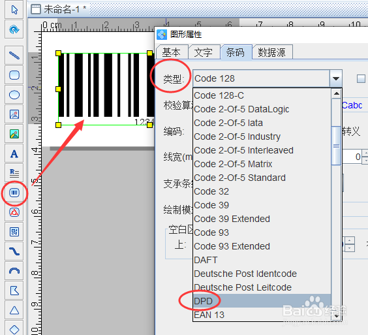Switch to the 条码 tab
Screen dimensions: 368x335
[236, 52]
